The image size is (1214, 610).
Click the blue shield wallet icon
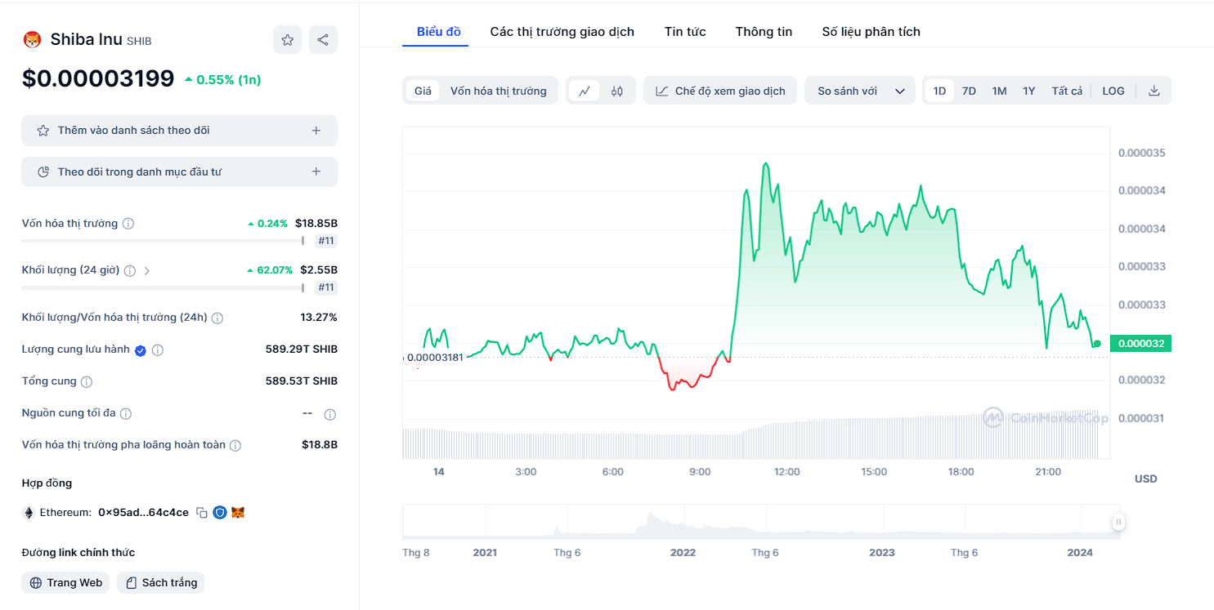(x=220, y=513)
